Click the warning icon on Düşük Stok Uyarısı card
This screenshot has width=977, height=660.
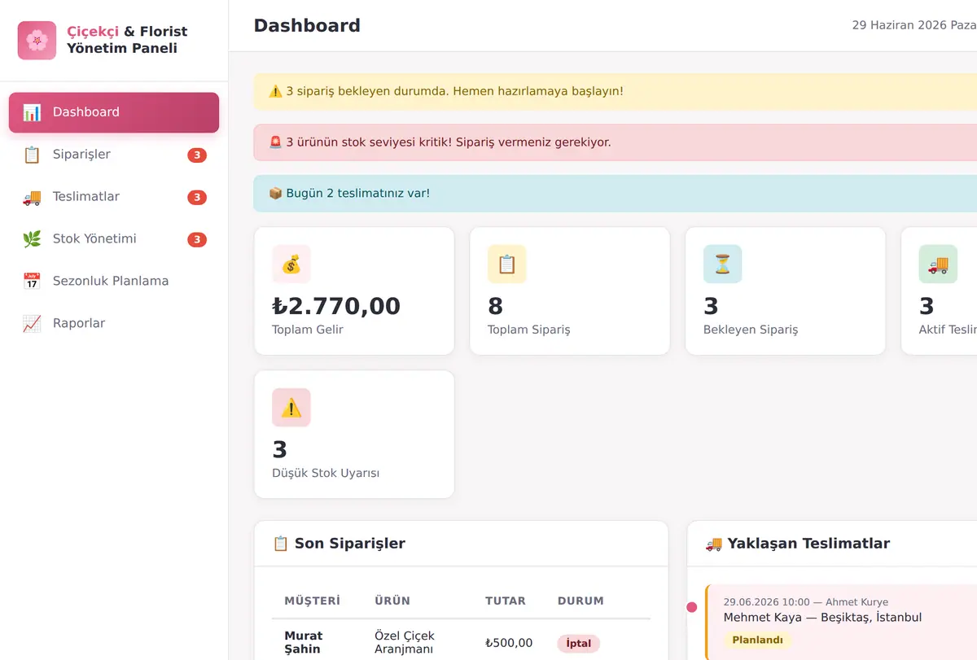[x=291, y=408]
